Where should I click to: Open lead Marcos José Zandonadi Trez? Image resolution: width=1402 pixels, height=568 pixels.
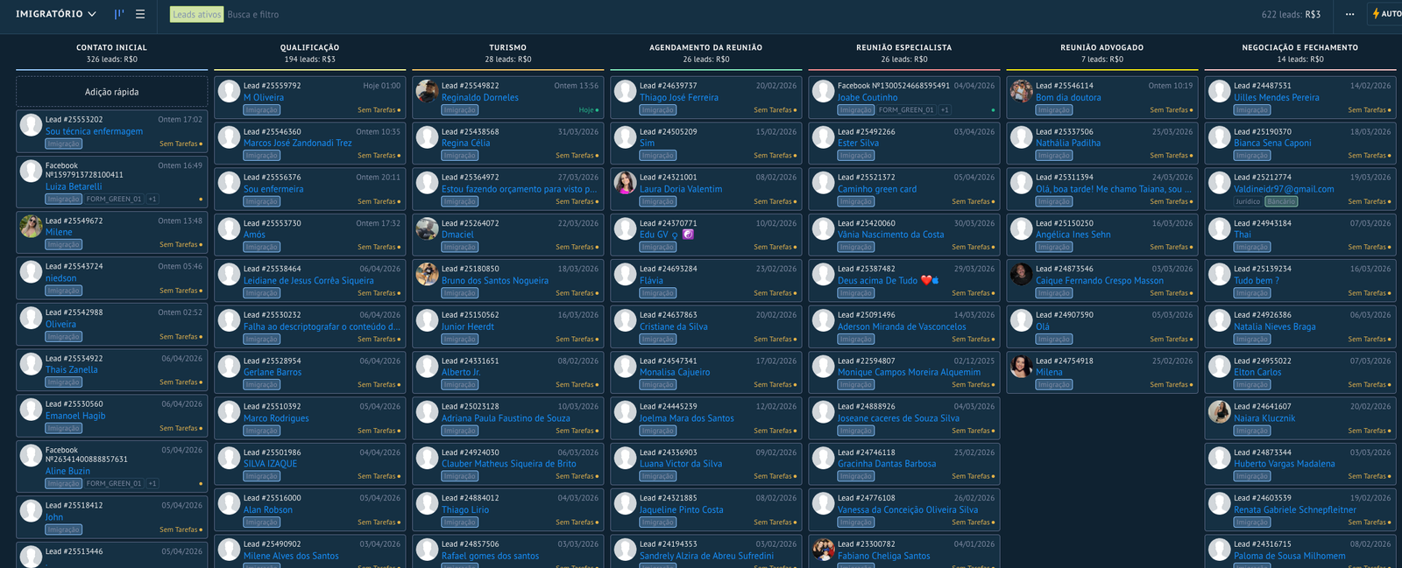[x=297, y=144]
